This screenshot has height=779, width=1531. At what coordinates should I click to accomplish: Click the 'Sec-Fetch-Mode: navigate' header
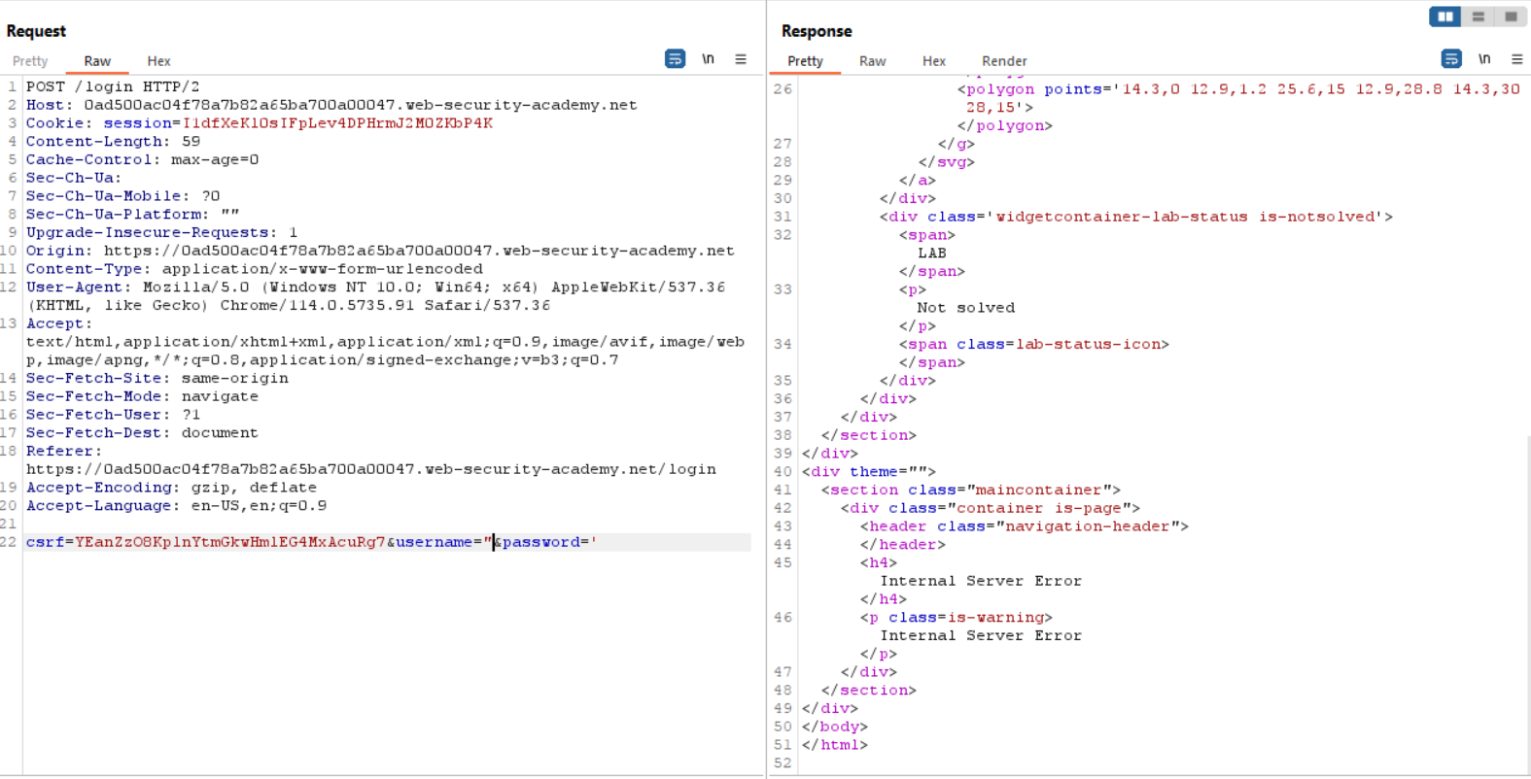142,396
